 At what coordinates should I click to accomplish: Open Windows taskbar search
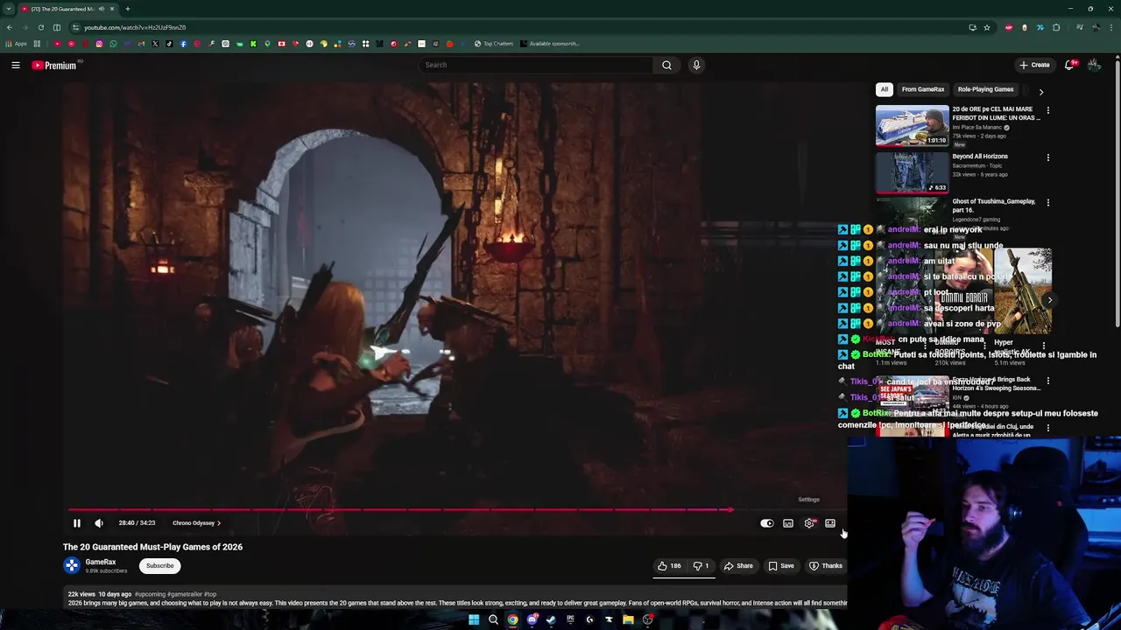[x=493, y=619]
